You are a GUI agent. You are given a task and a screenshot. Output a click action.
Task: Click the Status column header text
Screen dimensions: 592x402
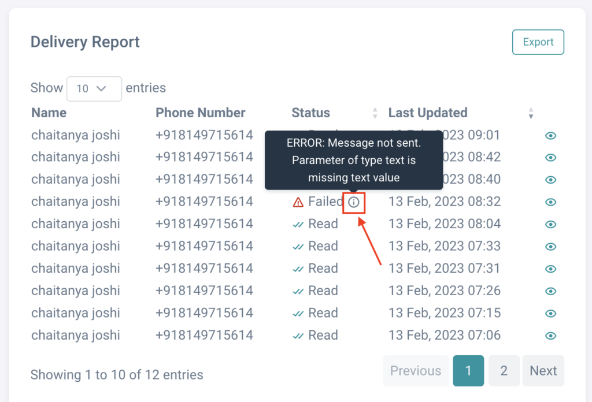point(310,113)
